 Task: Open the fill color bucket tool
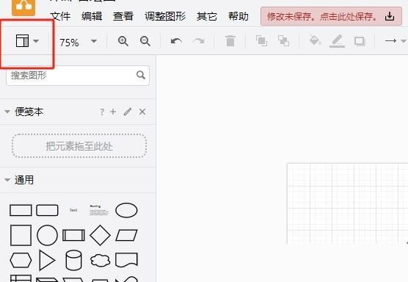click(x=315, y=40)
